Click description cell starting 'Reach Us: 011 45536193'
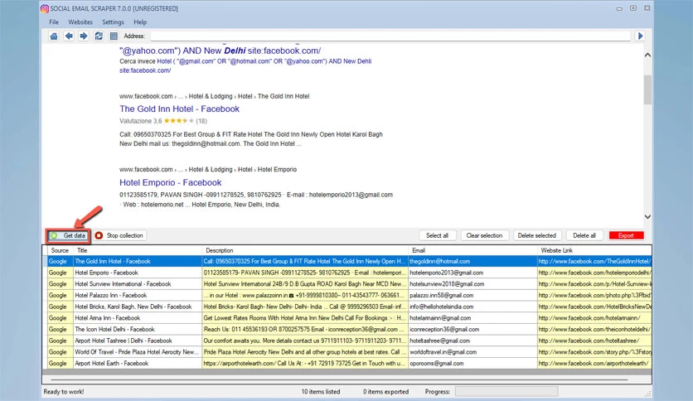 pyautogui.click(x=305, y=330)
